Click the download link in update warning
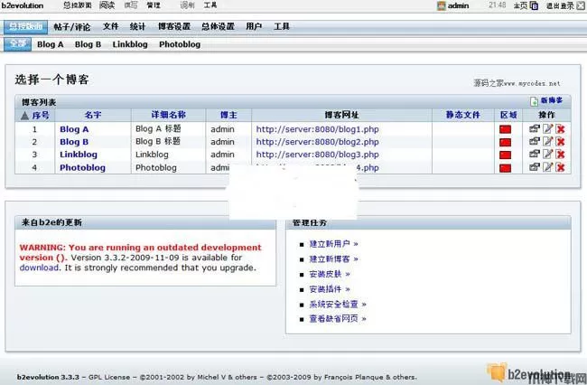 [x=39, y=268]
